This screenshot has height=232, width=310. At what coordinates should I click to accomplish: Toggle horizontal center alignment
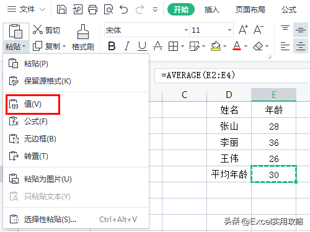click(300, 46)
